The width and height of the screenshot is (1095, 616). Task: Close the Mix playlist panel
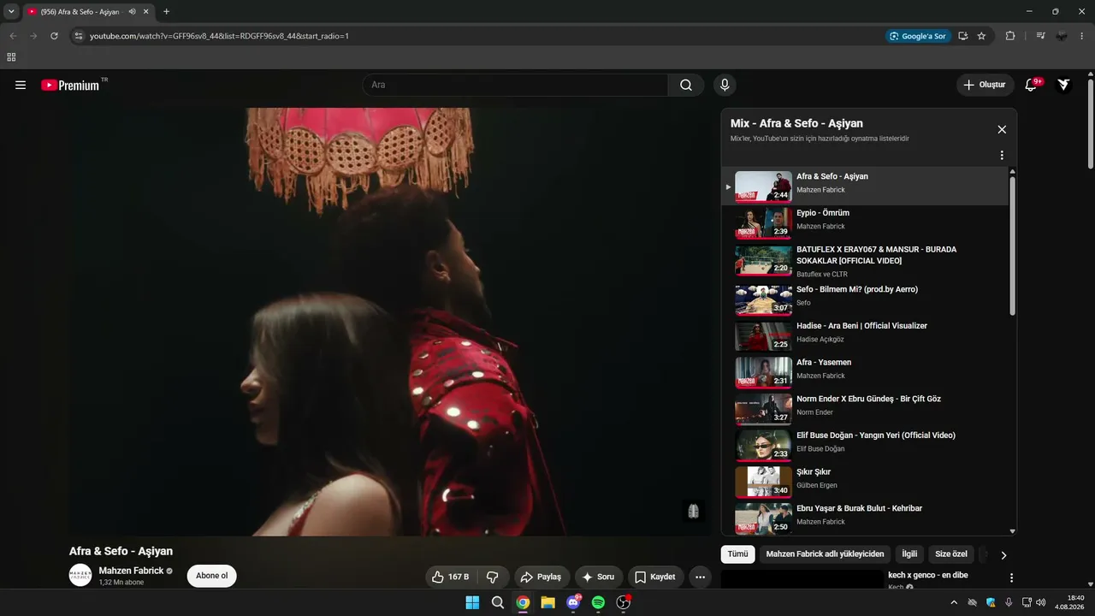(x=1002, y=129)
